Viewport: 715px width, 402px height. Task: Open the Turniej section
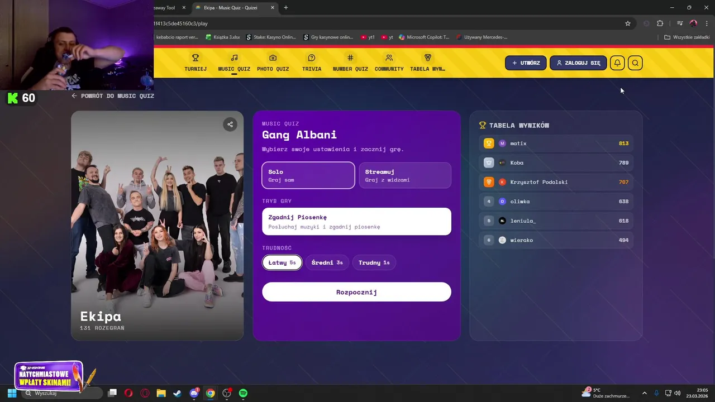196,63
